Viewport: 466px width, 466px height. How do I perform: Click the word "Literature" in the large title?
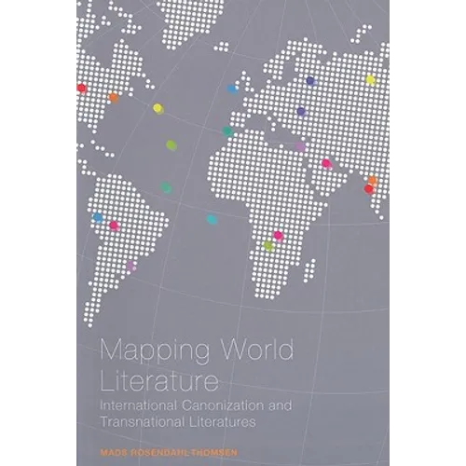(x=159, y=381)
